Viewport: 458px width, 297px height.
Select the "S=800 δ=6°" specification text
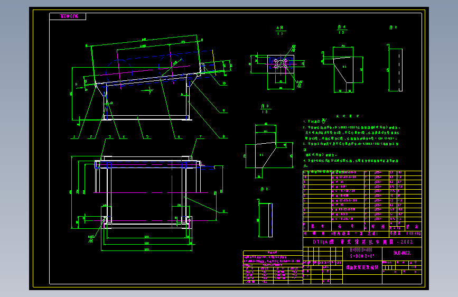(x=362, y=256)
